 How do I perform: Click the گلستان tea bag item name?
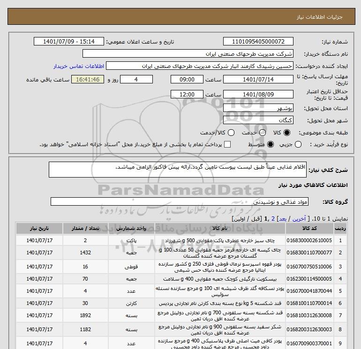(x=220, y=253)
